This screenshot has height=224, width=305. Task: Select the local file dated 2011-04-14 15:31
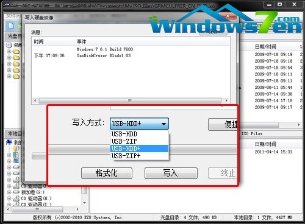click(273, 152)
